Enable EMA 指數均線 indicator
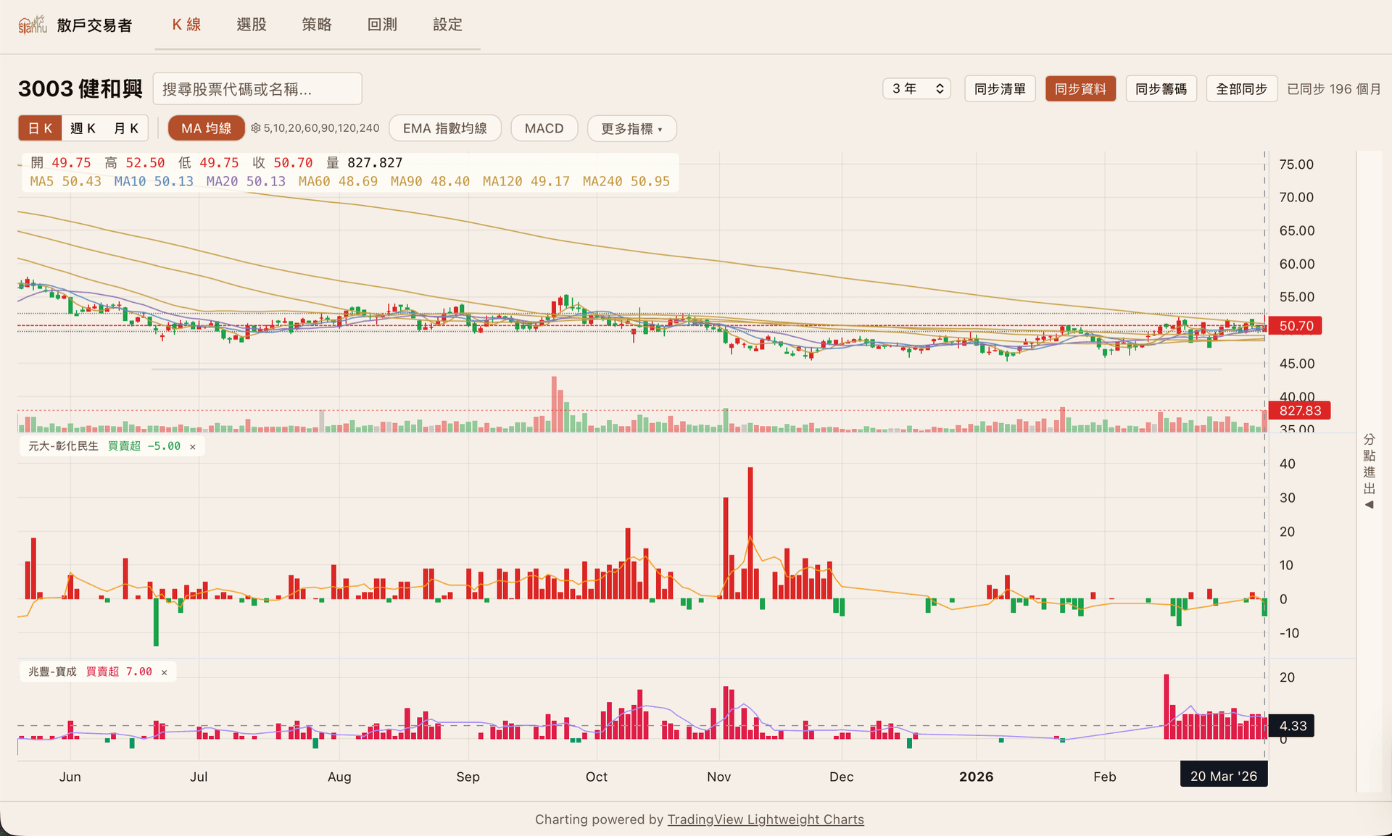This screenshot has width=1392, height=836. [444, 128]
